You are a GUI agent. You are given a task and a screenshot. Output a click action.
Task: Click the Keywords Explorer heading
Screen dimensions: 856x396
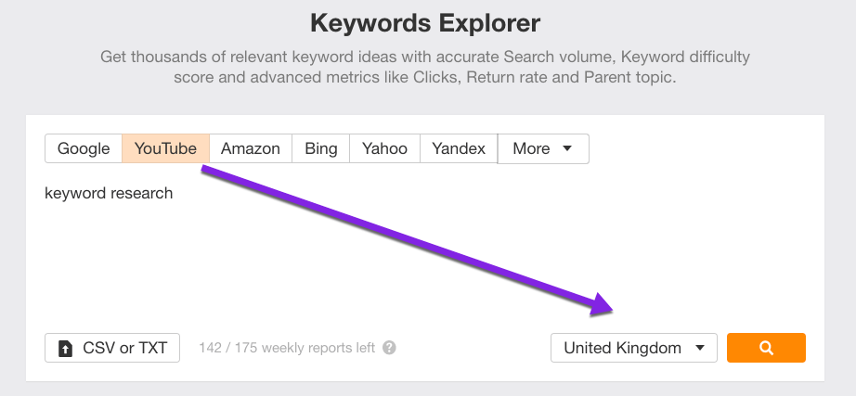[425, 22]
